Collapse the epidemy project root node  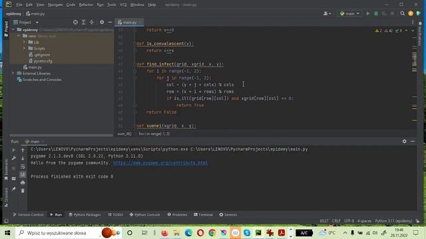[13, 29]
